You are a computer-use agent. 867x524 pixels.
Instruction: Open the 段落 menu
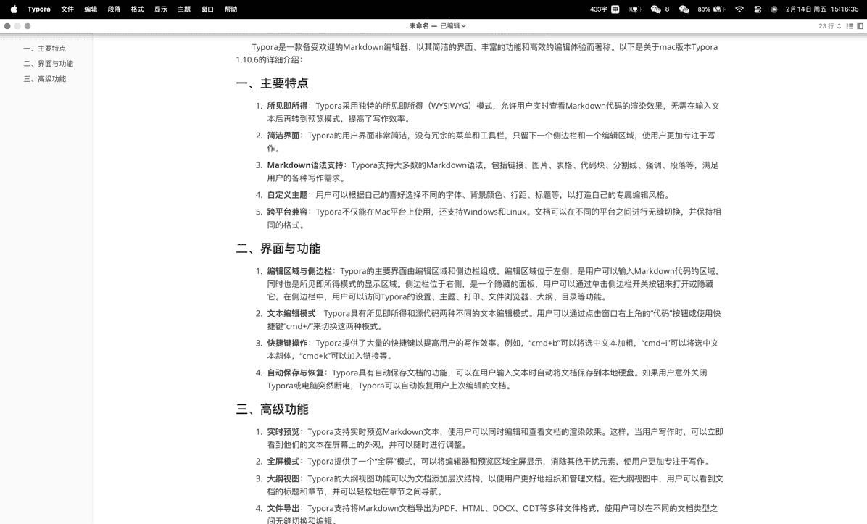pyautogui.click(x=114, y=9)
